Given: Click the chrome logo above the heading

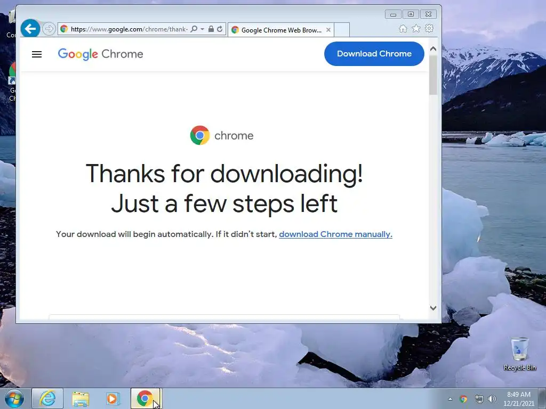Looking at the screenshot, I should tap(222, 135).
